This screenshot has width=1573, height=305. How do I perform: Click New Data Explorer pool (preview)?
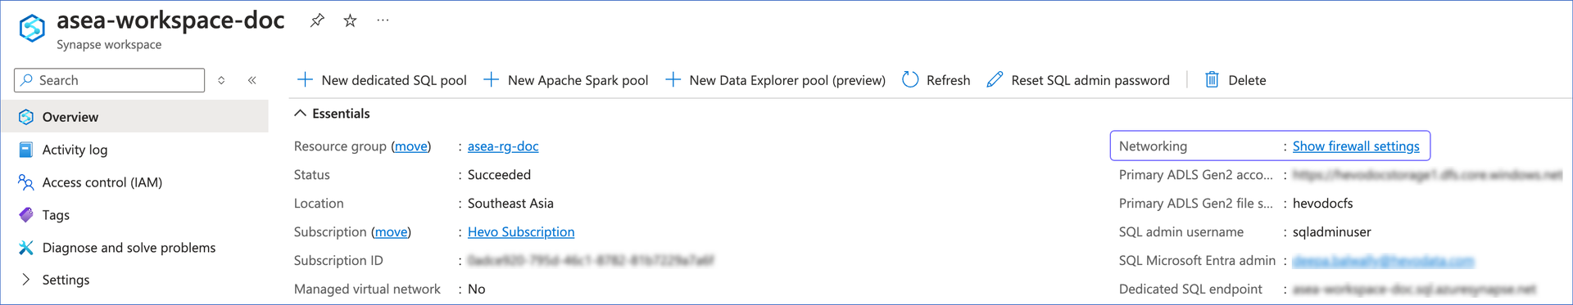coord(775,80)
